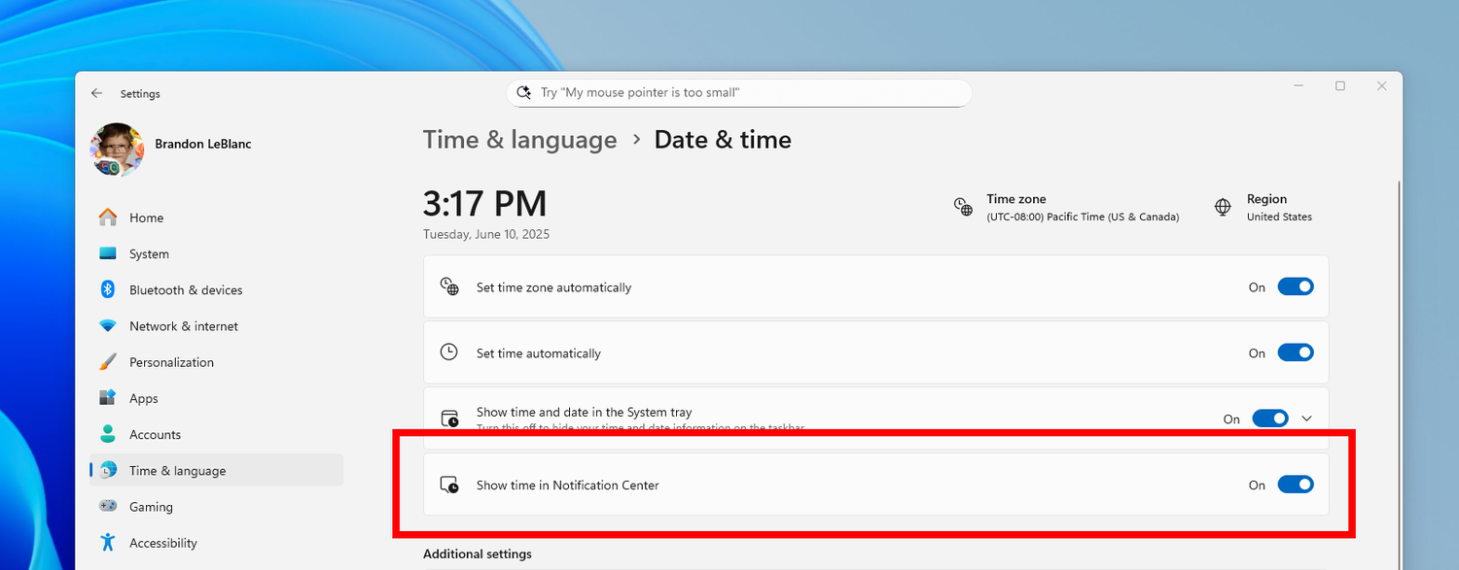Select Personalization in sidebar
This screenshot has height=570, width=1459.
pos(216,362)
